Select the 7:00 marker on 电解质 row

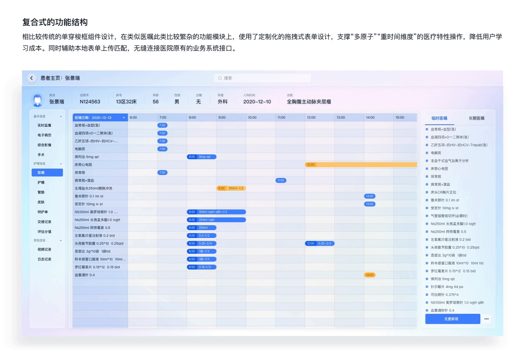point(162,149)
